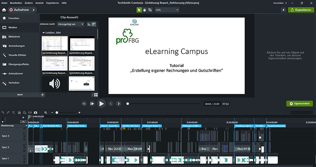The height and width of the screenshot is (167, 316).
Task: Switch clip bin to thumbnail grid view
Action: click(x=96, y=95)
